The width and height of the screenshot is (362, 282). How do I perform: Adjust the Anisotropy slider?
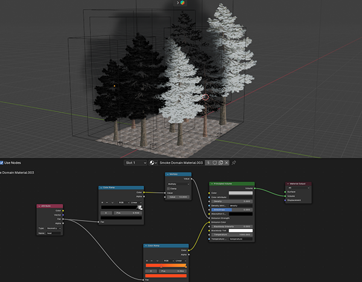coord(232,209)
